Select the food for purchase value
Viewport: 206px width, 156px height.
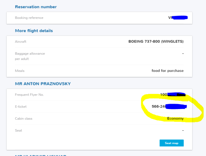167,71
